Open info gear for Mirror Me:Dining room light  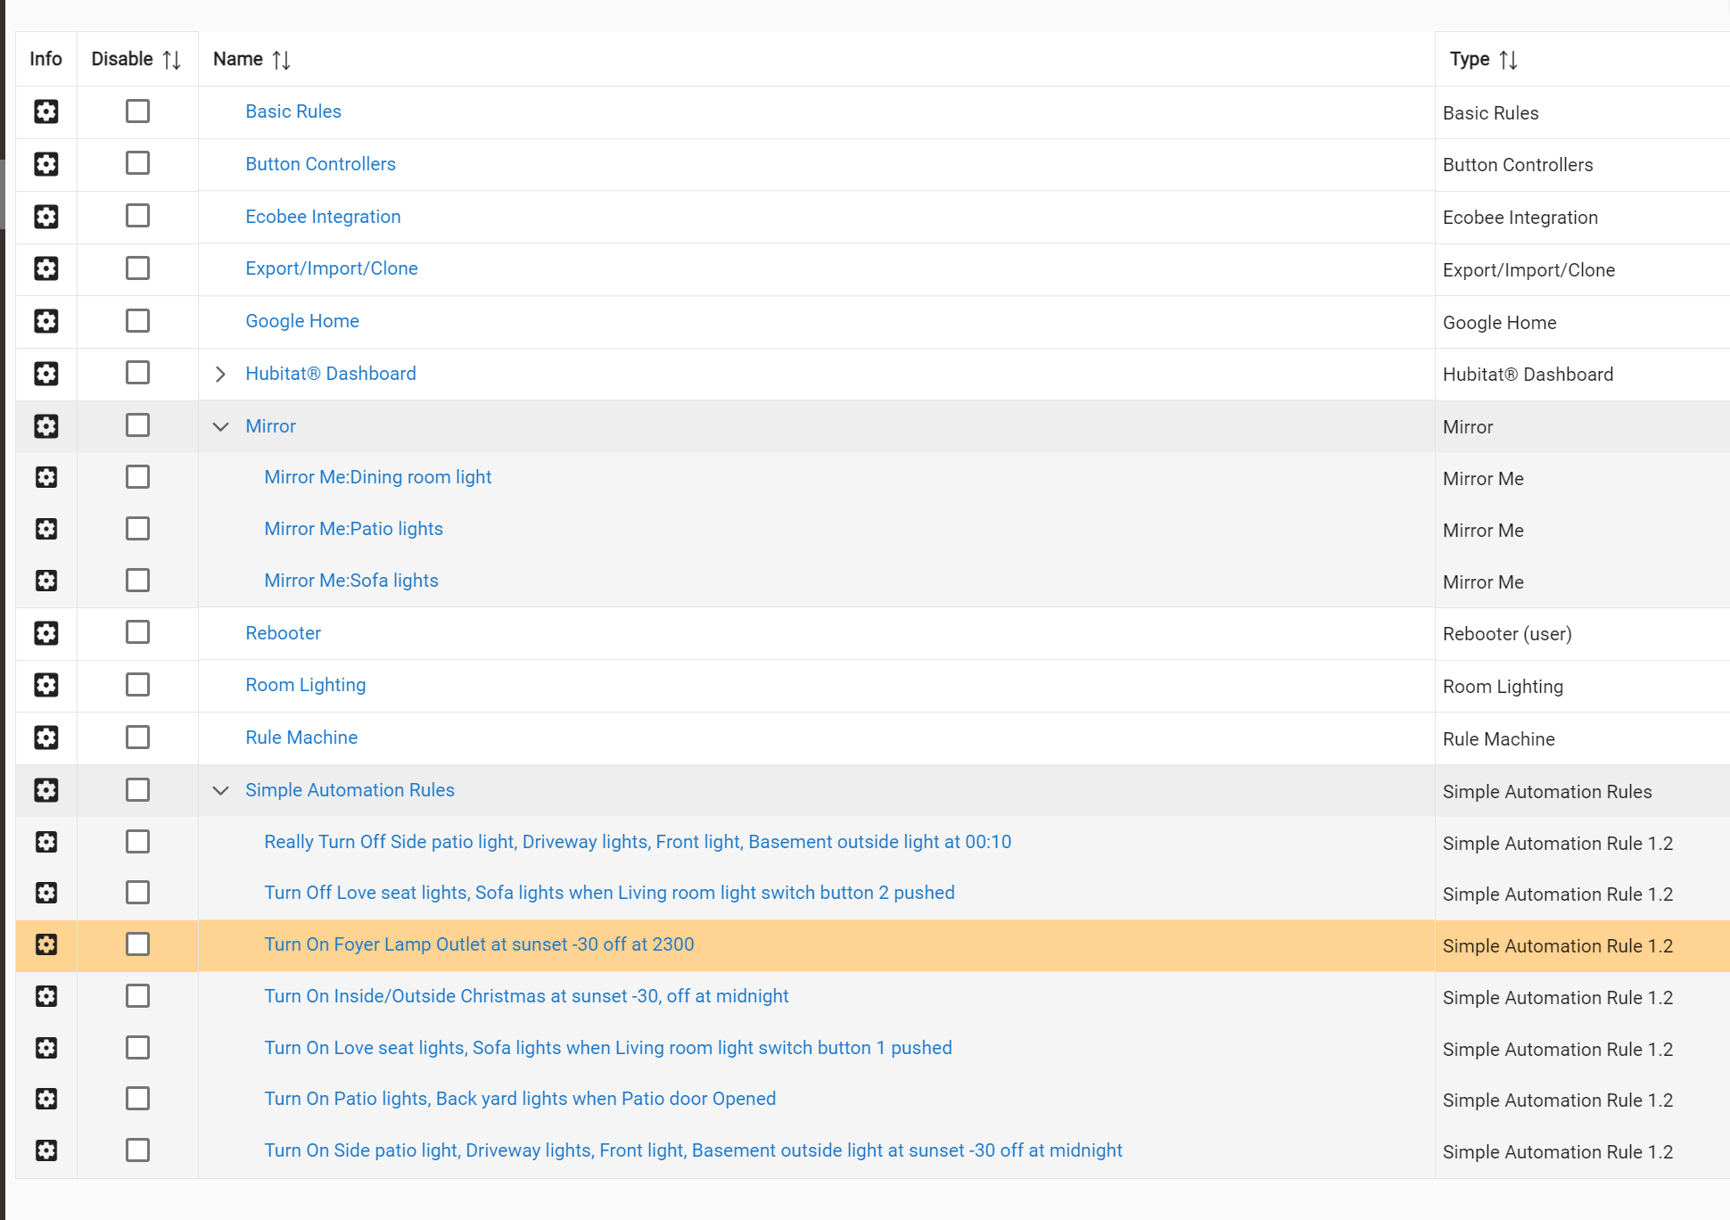(46, 477)
